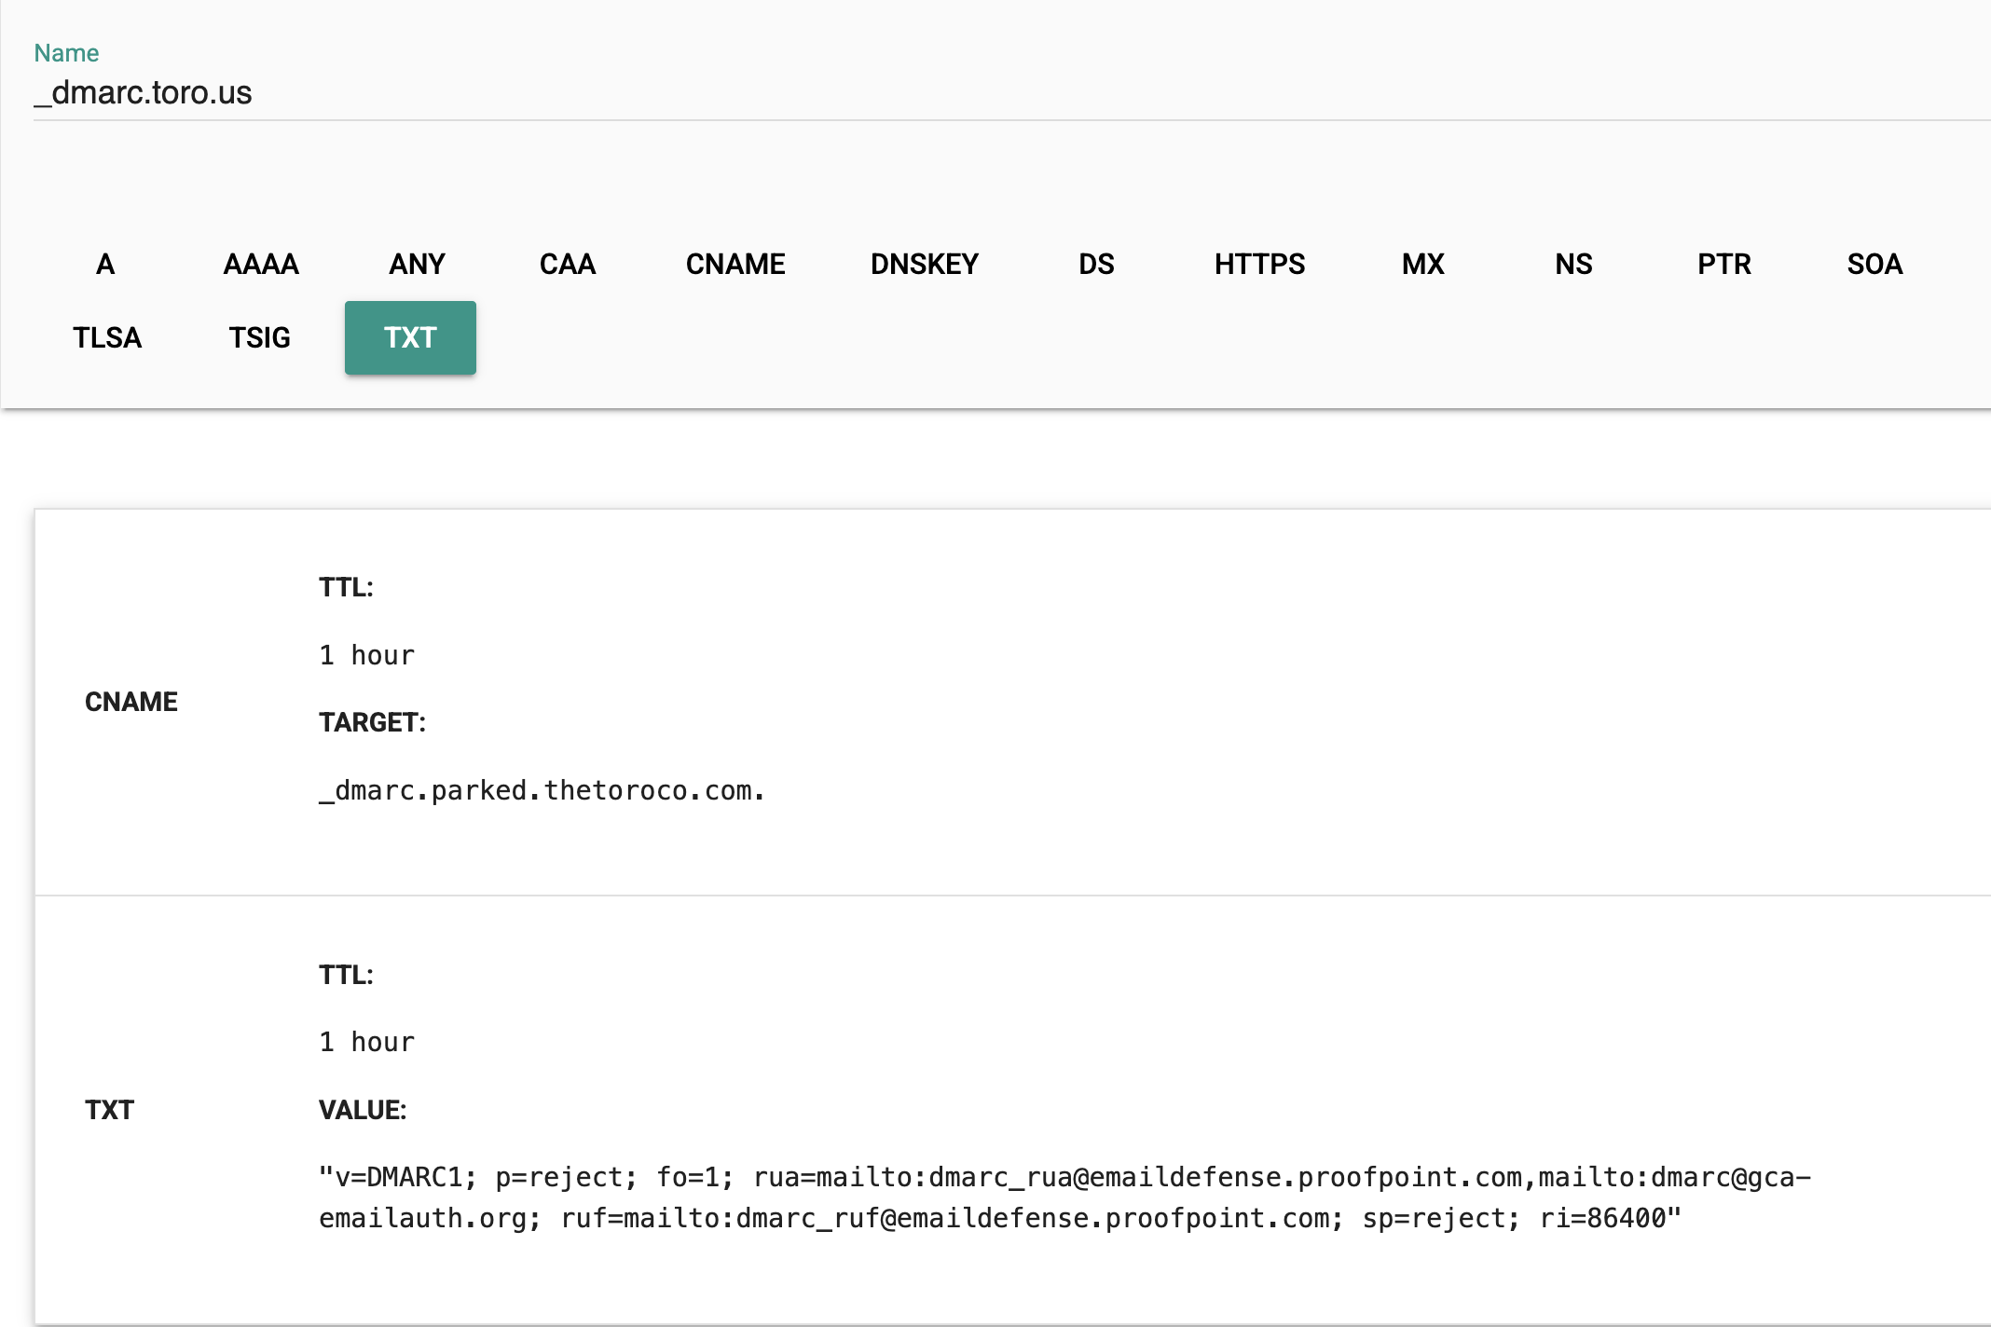Click the TXT result row label
This screenshot has width=1991, height=1327.
pyautogui.click(x=109, y=1110)
